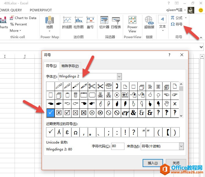205x177 pixels.
Task: Click the 超链接 hyperlink icon
Action: (149, 22)
